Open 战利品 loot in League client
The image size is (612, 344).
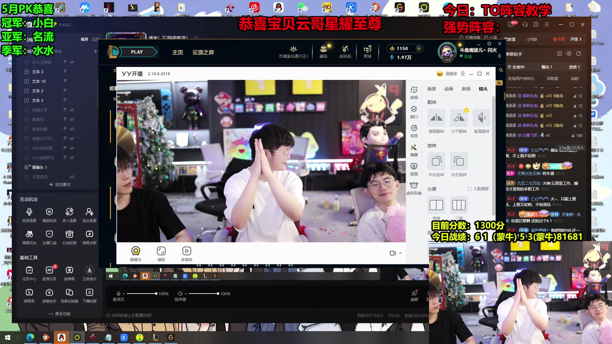coord(345,52)
